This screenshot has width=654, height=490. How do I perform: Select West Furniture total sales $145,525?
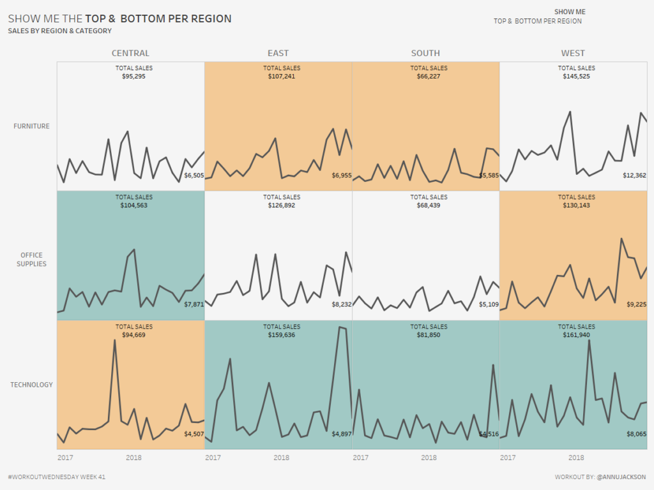pos(576,77)
